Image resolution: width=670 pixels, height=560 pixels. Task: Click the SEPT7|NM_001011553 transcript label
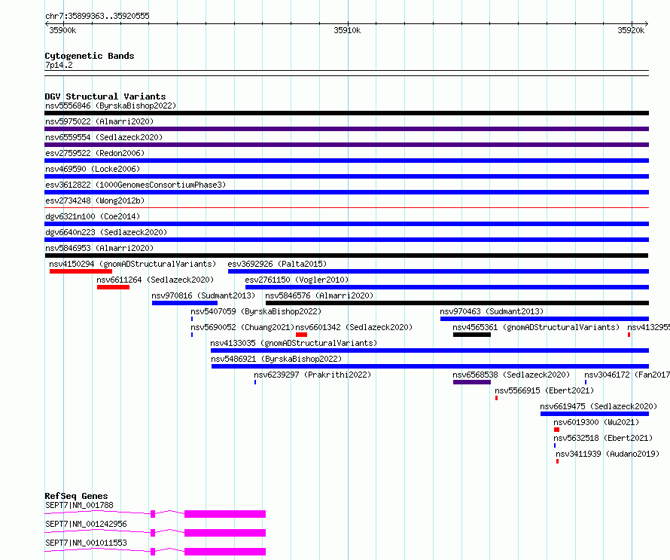point(86,543)
